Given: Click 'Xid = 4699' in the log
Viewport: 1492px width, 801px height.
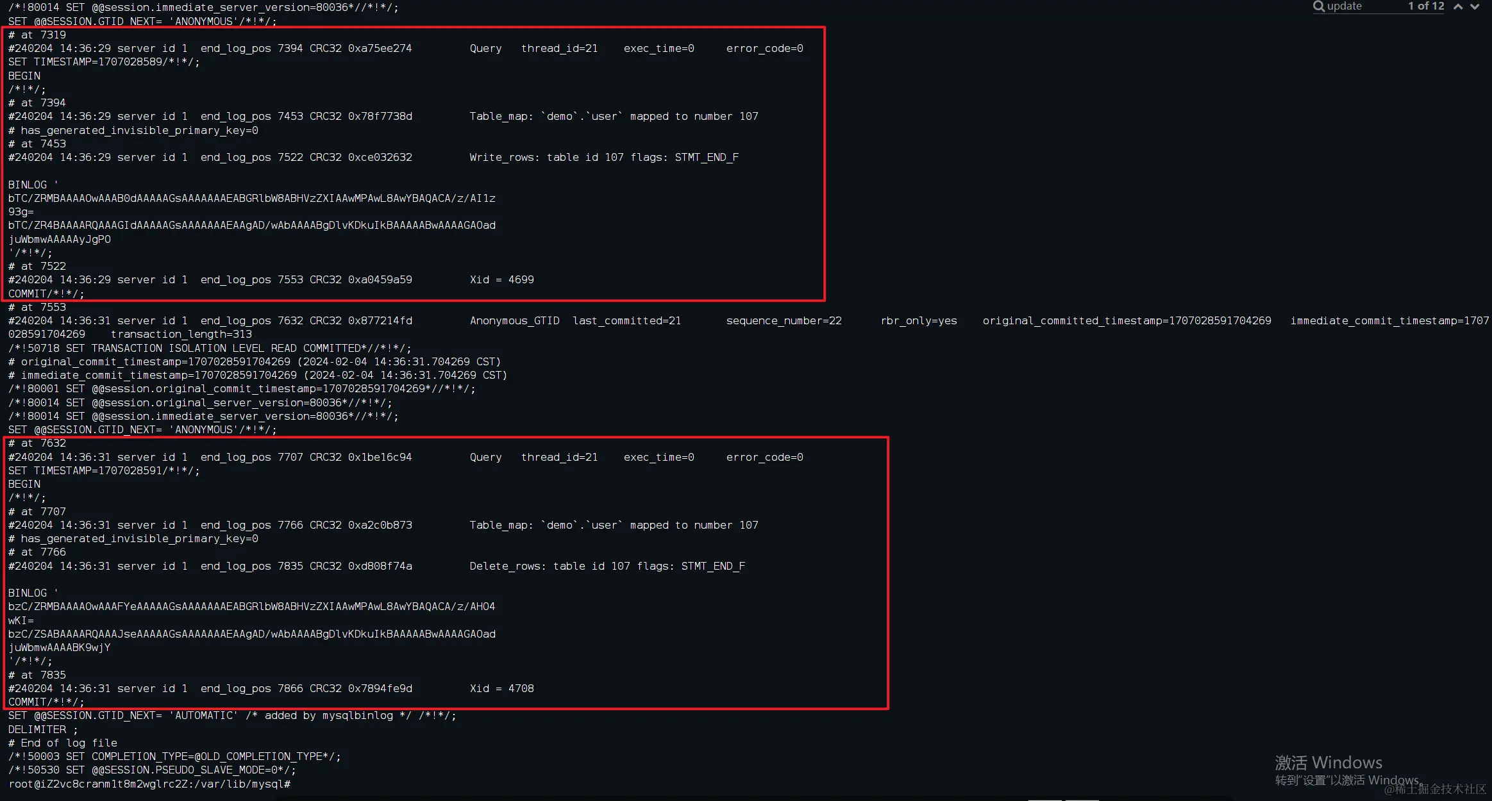Looking at the screenshot, I should click(501, 279).
